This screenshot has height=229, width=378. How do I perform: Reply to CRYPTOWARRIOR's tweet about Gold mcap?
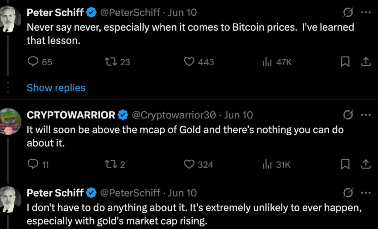[x=34, y=164]
